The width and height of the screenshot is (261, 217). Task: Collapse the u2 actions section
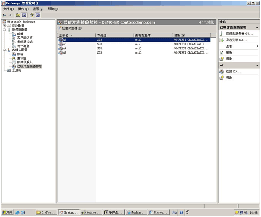point(257,66)
